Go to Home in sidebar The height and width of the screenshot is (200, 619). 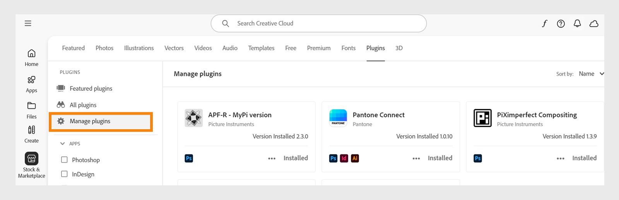coord(31,58)
